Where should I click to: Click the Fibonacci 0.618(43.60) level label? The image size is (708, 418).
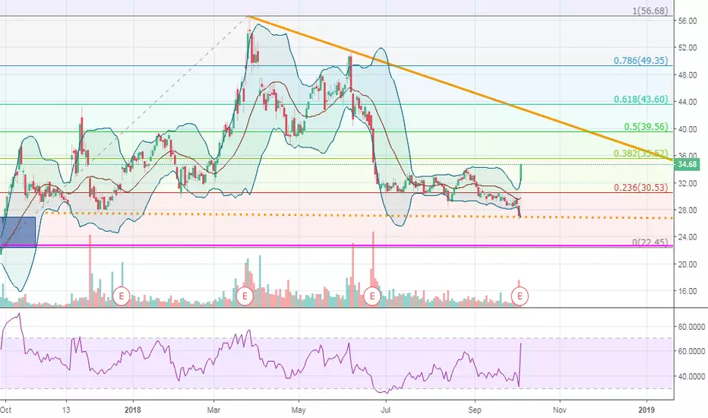point(640,100)
